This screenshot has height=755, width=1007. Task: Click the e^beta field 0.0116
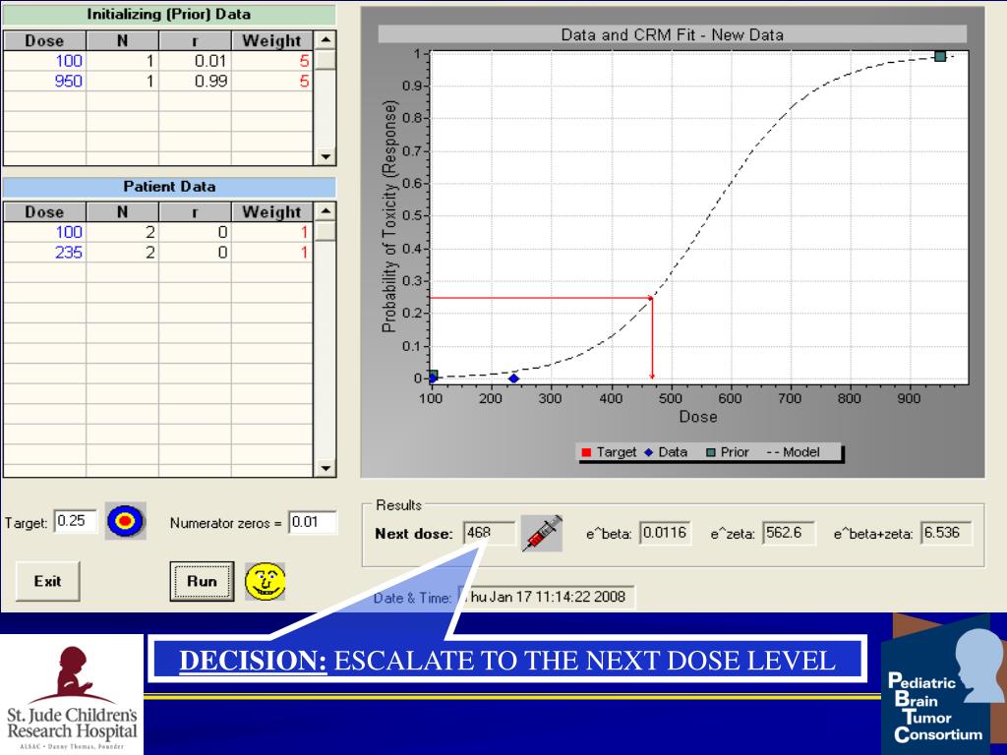coord(665,533)
